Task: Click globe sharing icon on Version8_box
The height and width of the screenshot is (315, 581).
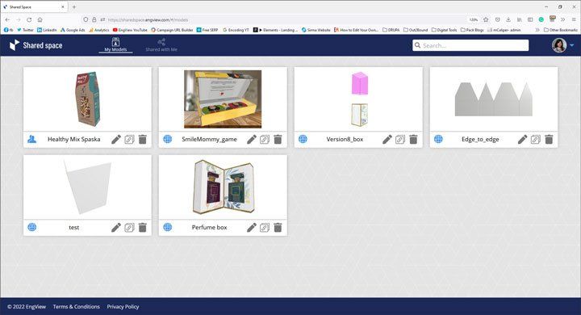Action: (x=303, y=139)
